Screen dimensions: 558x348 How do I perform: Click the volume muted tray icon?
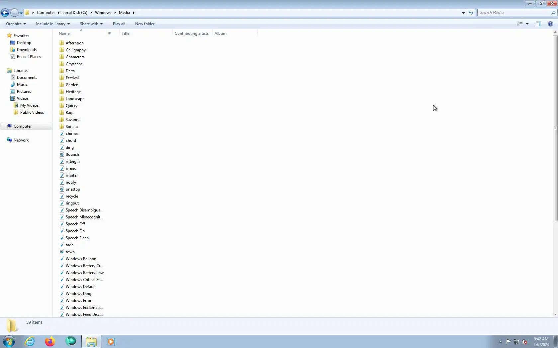coord(524,342)
